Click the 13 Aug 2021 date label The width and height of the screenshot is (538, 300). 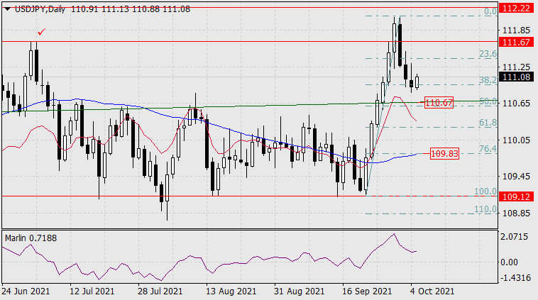[231, 291]
